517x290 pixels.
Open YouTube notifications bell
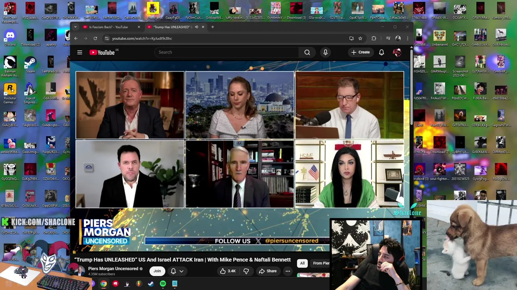[381, 52]
